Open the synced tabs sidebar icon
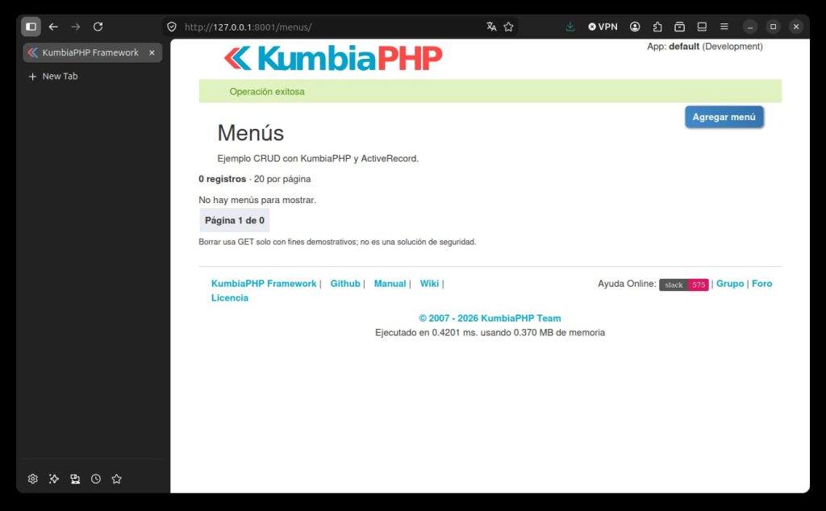The height and width of the screenshot is (511, 826). (x=75, y=479)
